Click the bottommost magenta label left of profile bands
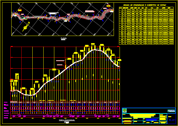Screen dimensions: 178x126 pos(5,118)
